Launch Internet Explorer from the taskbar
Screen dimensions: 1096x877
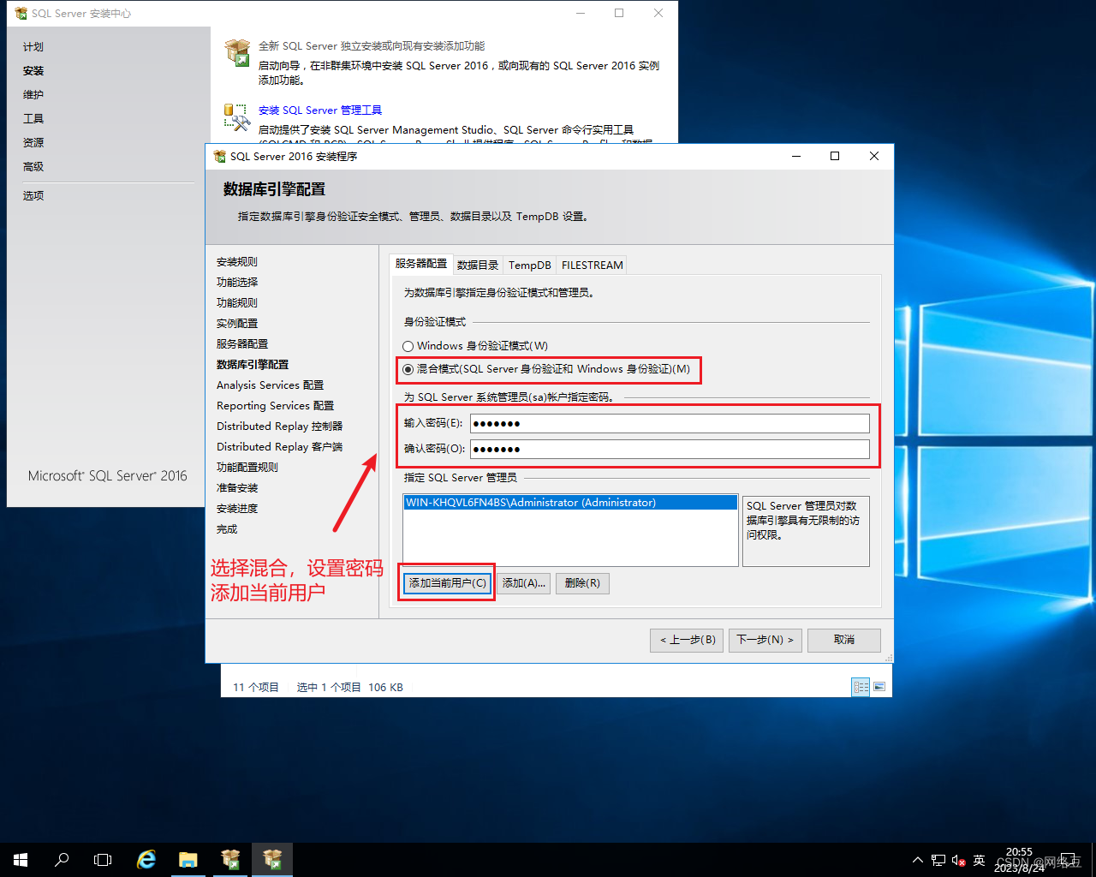click(146, 860)
